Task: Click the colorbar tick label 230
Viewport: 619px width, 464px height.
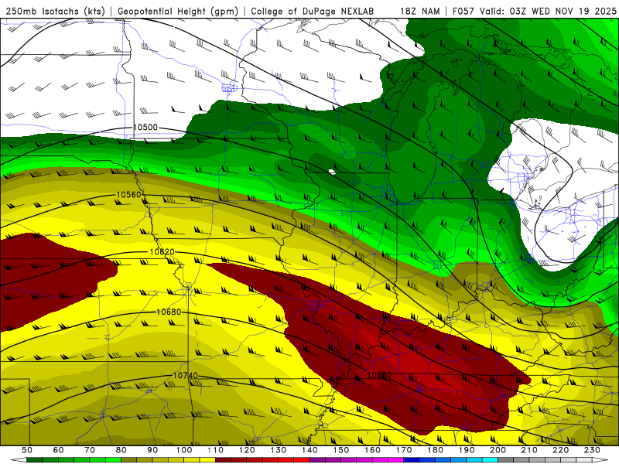Action: click(592, 450)
